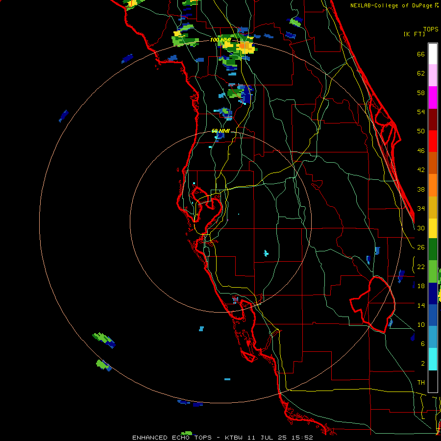Click the legend value 66
441x441 pixels.
(421, 54)
